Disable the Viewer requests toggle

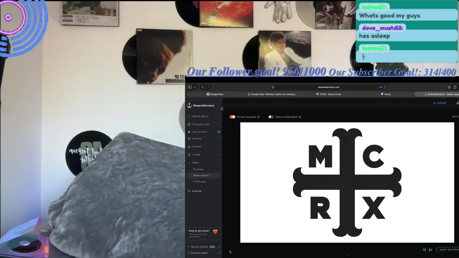[x=232, y=117]
